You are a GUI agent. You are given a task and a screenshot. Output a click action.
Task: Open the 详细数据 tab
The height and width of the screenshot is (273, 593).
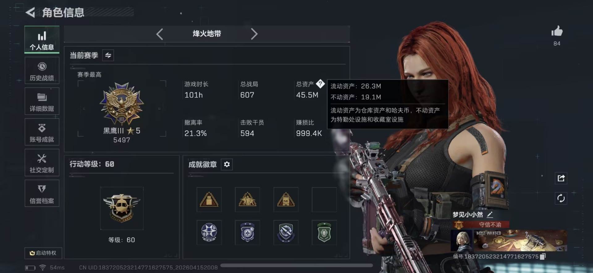42,101
